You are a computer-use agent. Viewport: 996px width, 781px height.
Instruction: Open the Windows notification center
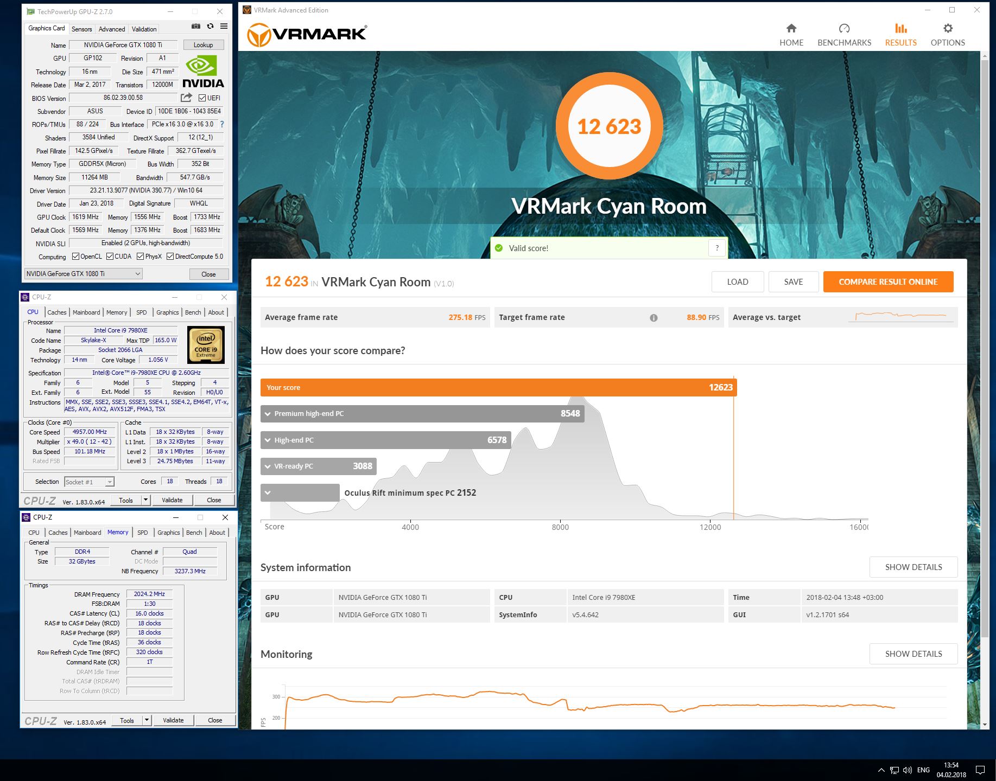click(980, 770)
